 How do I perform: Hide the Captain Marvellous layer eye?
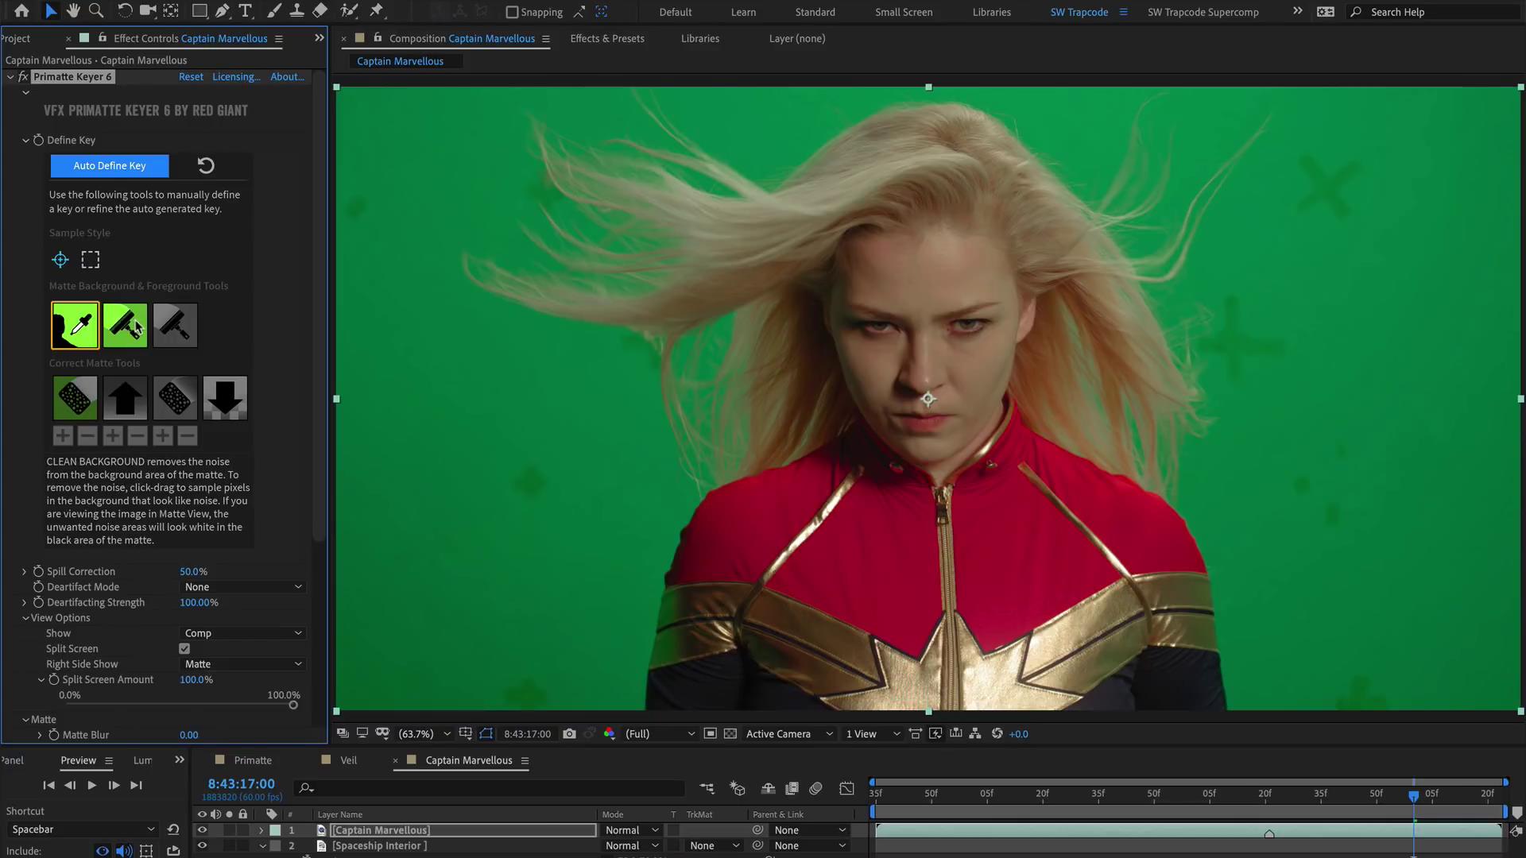(202, 830)
